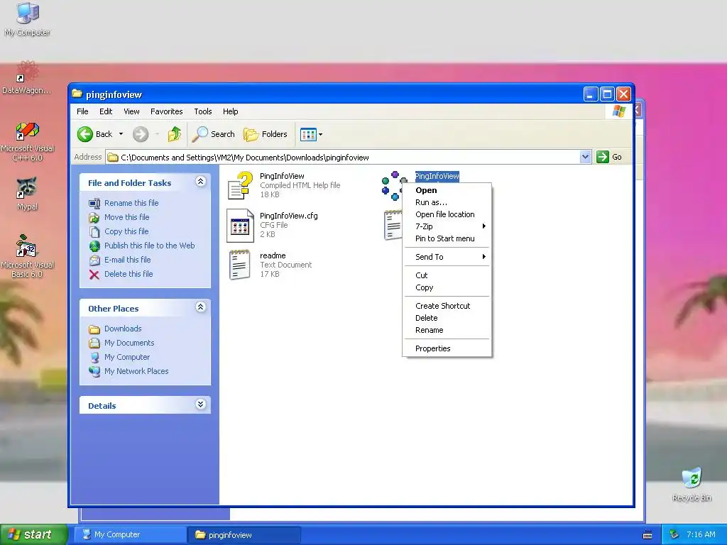The width and height of the screenshot is (727, 545).
Task: Click the Copy this file icon
Action: [x=94, y=232]
